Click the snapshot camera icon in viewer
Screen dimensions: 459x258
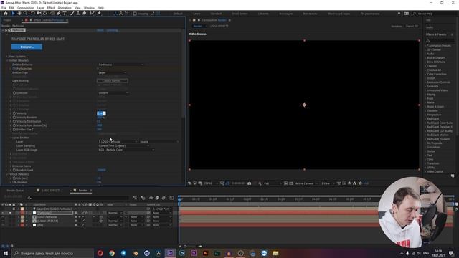250,183
